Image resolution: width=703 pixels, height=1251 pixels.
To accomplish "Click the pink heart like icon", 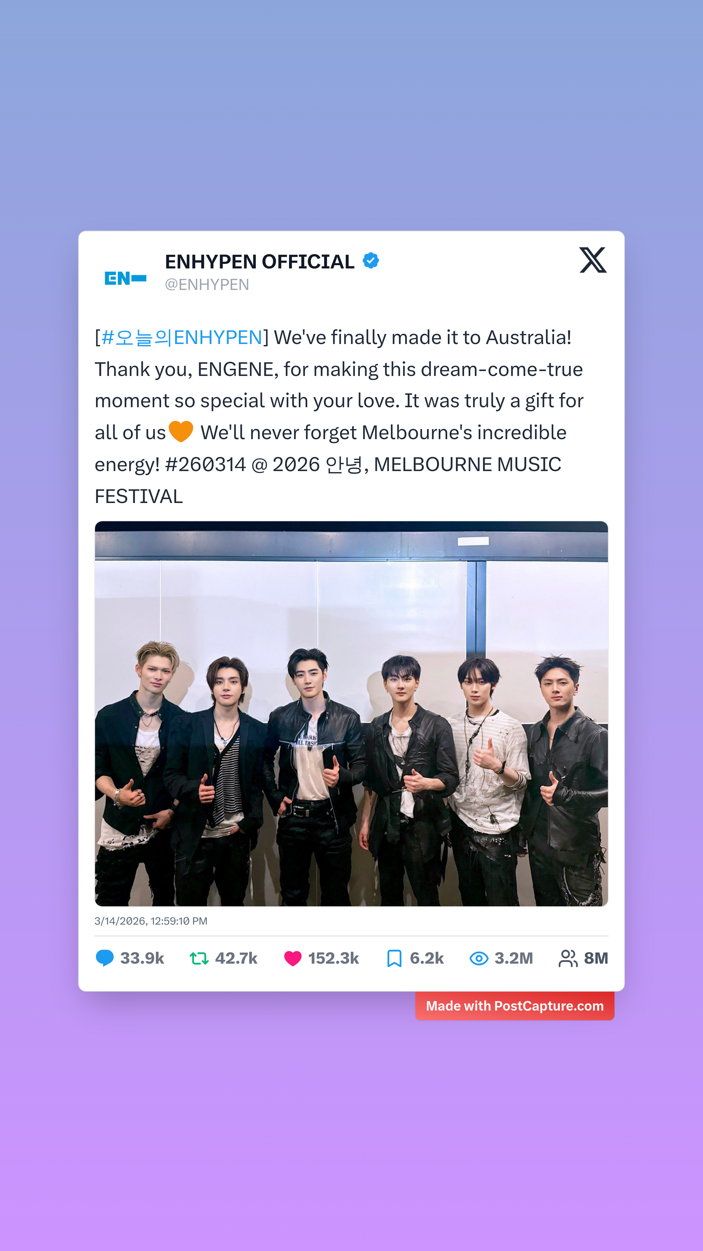I will pyautogui.click(x=293, y=958).
